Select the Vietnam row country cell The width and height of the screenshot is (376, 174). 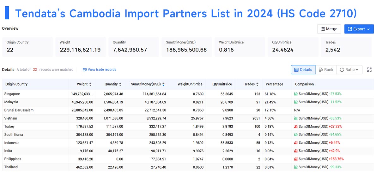35,118
